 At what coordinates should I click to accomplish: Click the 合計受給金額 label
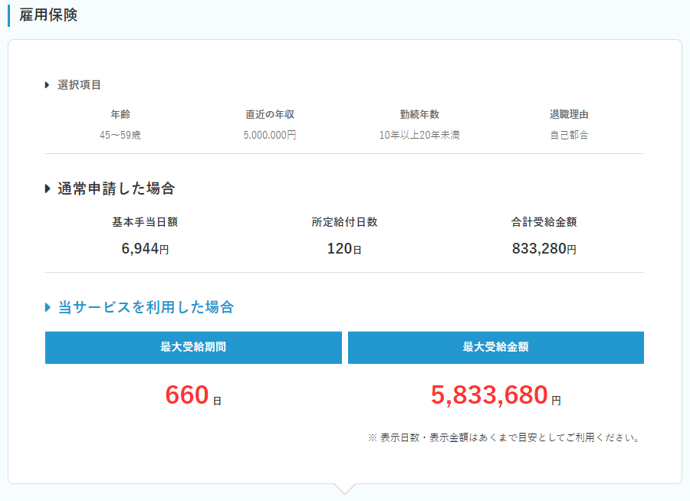coord(544,222)
